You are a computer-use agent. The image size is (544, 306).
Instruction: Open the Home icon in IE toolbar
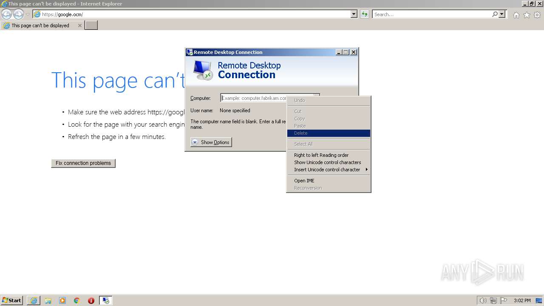516,15
